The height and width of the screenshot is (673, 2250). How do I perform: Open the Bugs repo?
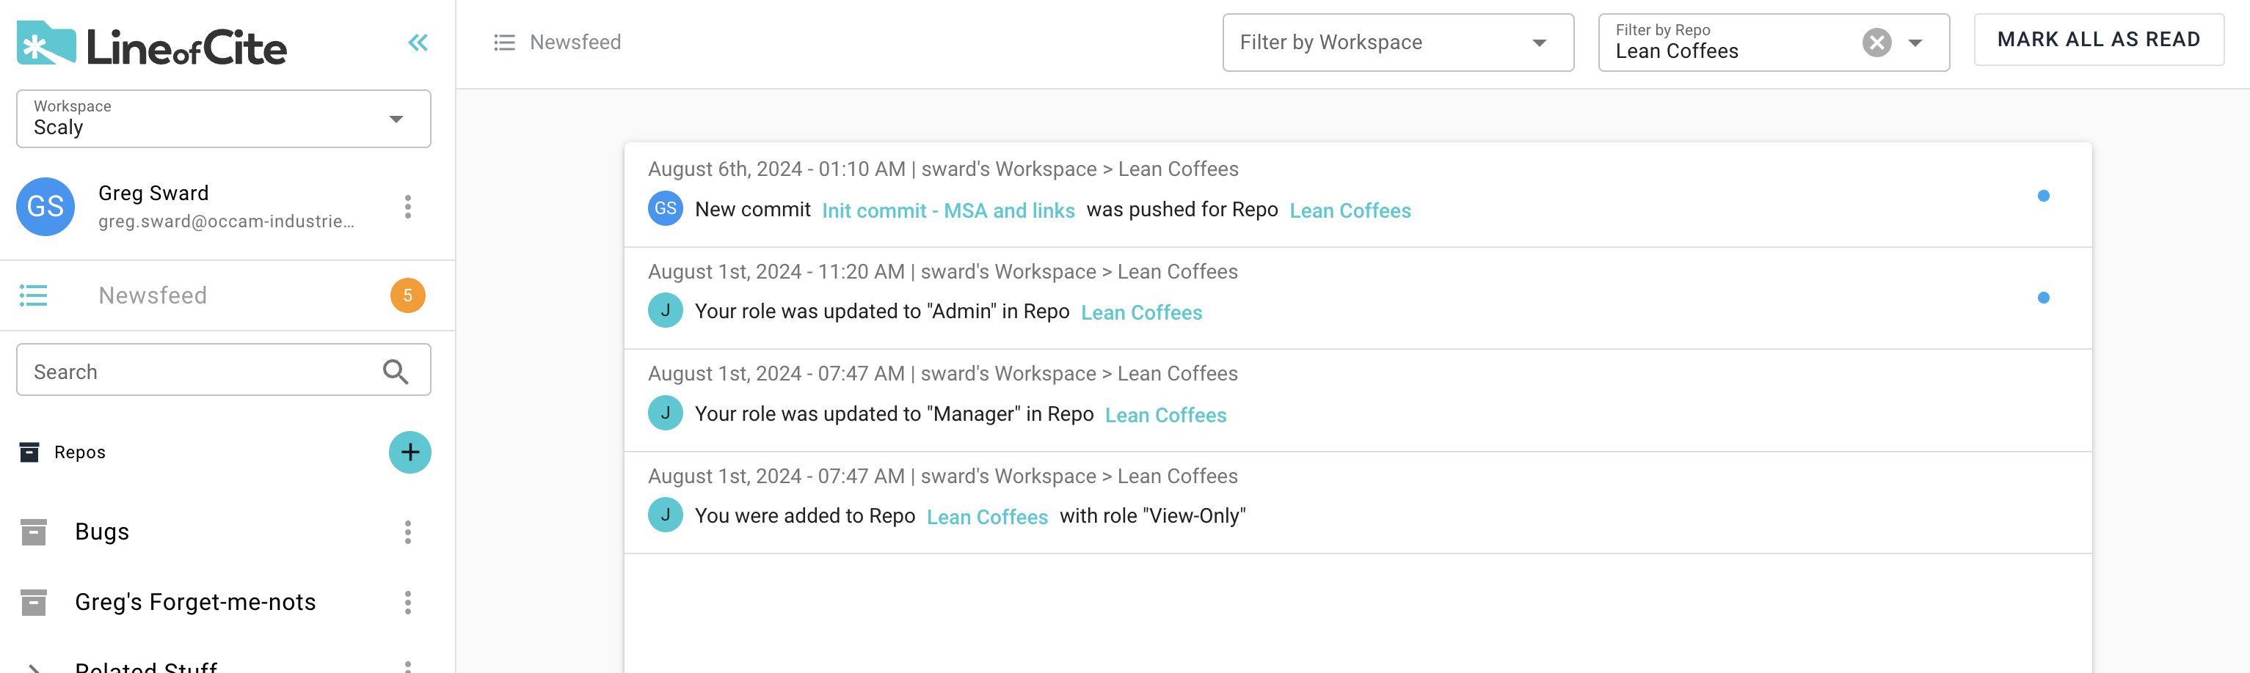click(x=102, y=532)
